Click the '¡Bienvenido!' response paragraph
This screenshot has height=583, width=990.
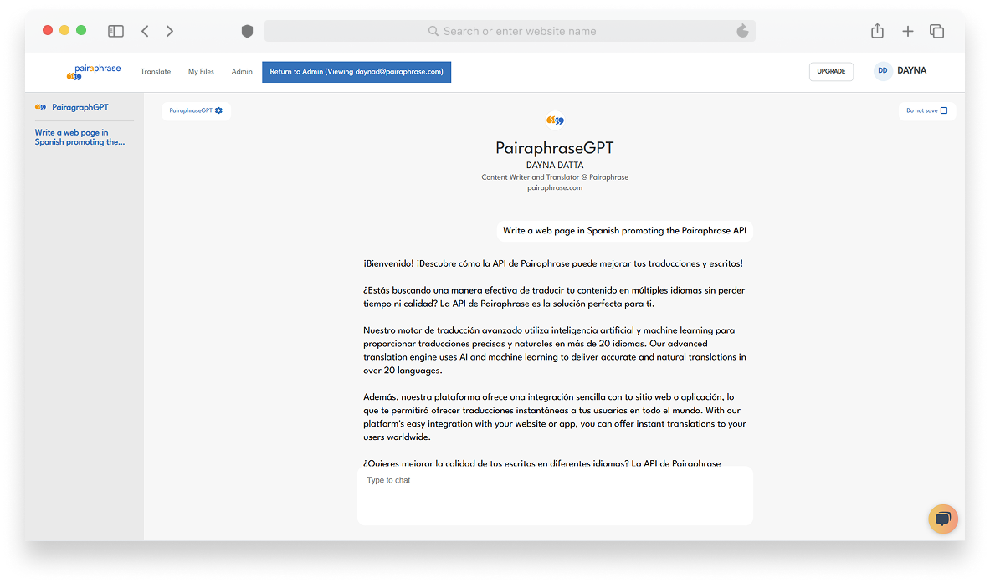point(553,263)
